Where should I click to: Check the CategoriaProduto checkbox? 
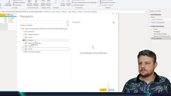24,34
